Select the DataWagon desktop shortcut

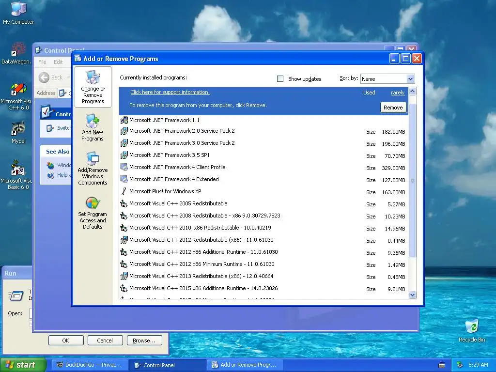(17, 53)
